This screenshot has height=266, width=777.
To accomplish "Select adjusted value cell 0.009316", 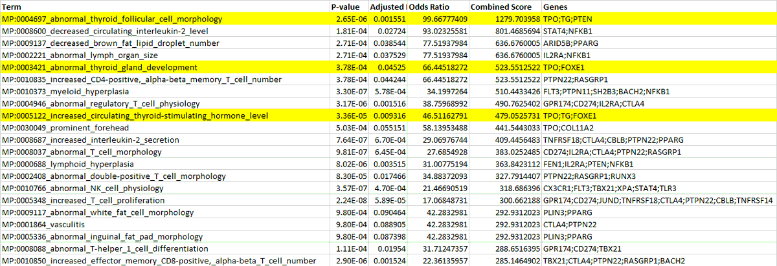I will [x=387, y=116].
